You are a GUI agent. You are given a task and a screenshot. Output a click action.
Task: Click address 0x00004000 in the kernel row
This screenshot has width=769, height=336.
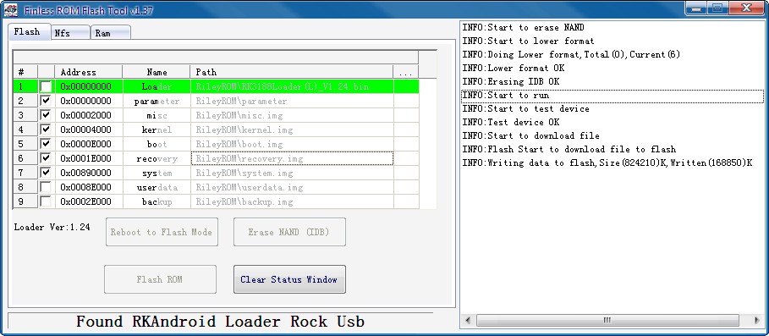(x=89, y=129)
